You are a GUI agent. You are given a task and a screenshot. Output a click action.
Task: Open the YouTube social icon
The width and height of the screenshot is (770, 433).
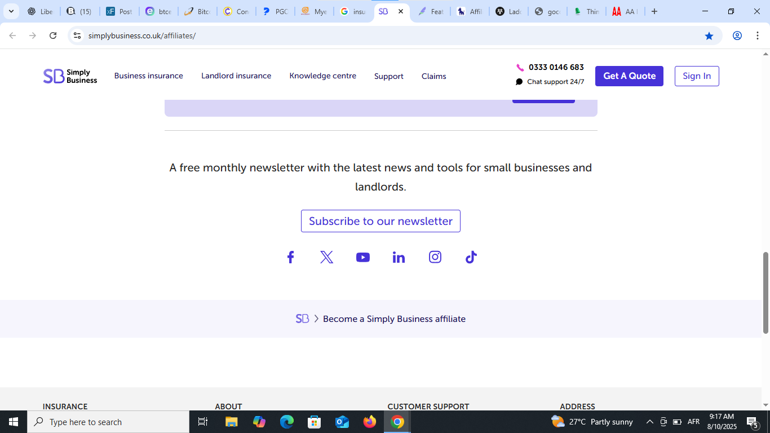363,257
